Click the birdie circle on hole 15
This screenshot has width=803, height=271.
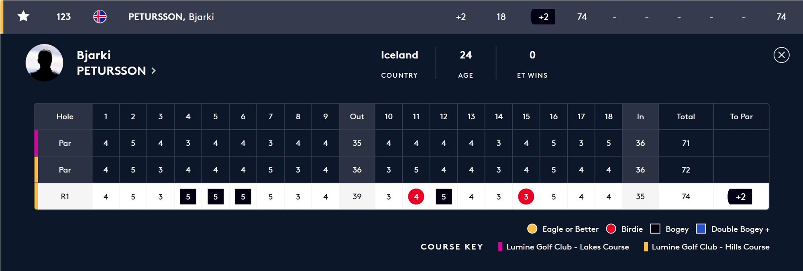point(526,197)
